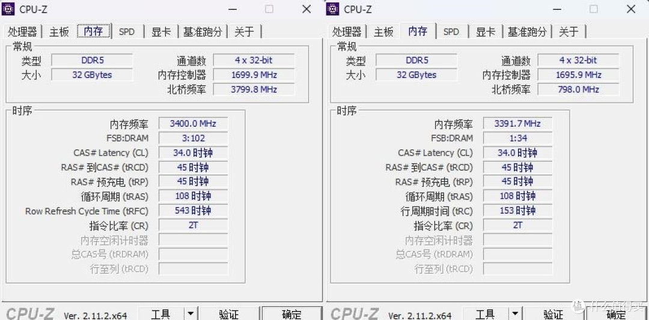Click 153 时钟 tRC value

[x=518, y=211]
